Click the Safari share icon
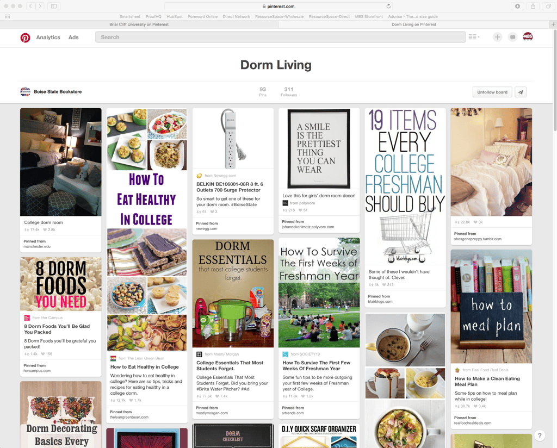The image size is (557, 448). [533, 6]
